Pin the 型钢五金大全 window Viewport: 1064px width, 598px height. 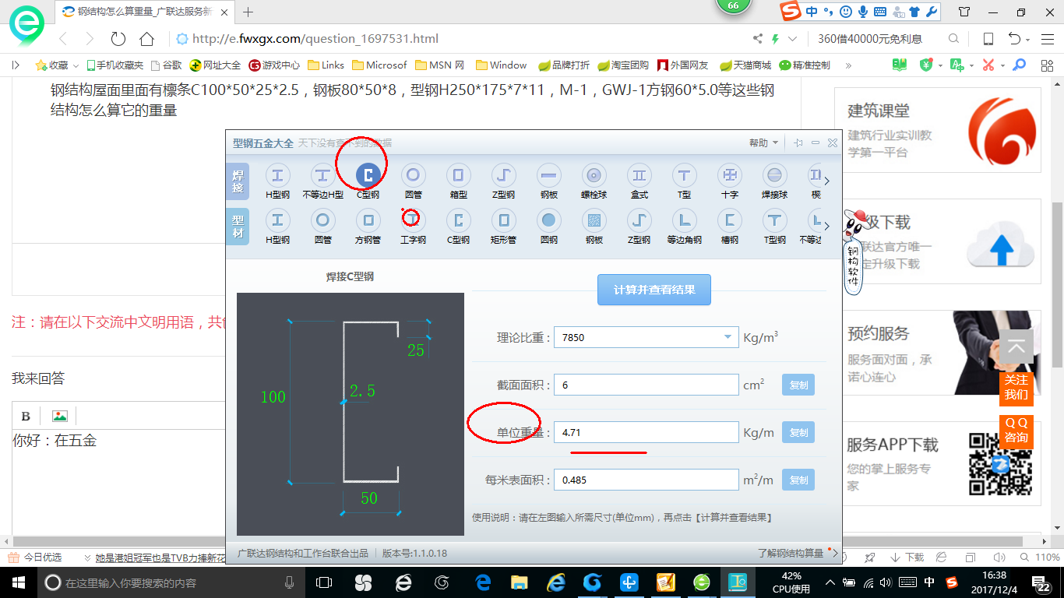pyautogui.click(x=798, y=142)
